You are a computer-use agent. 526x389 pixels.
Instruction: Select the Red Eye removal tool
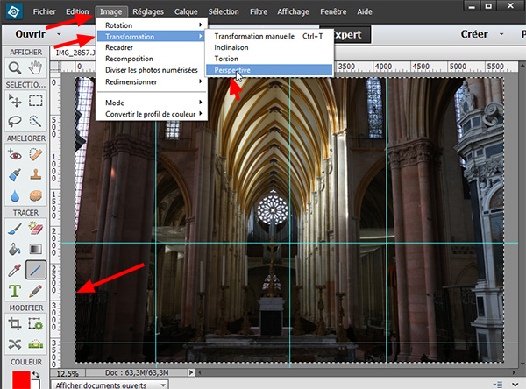click(x=15, y=154)
